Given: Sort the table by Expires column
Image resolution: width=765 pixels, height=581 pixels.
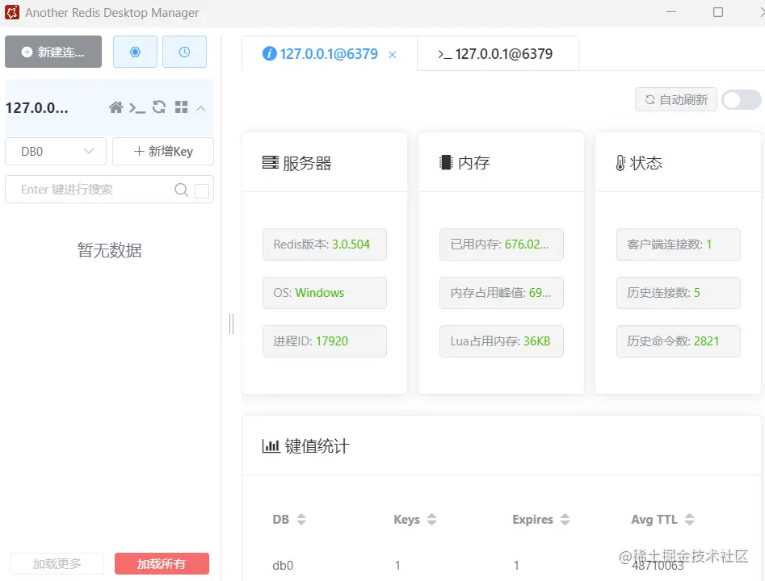Looking at the screenshot, I should pos(565,520).
